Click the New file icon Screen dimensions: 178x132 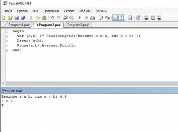(4, 18)
